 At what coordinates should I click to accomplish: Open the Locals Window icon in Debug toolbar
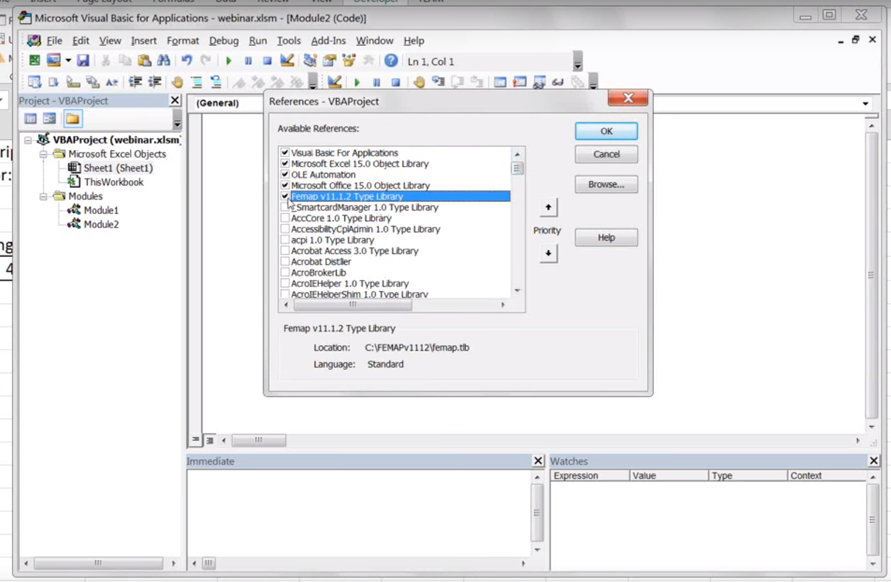point(499,82)
